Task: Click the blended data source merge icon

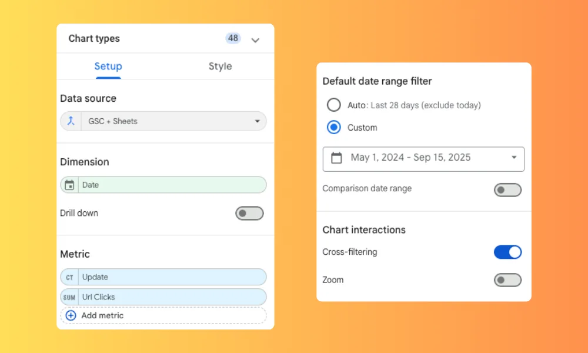Action: (71, 121)
